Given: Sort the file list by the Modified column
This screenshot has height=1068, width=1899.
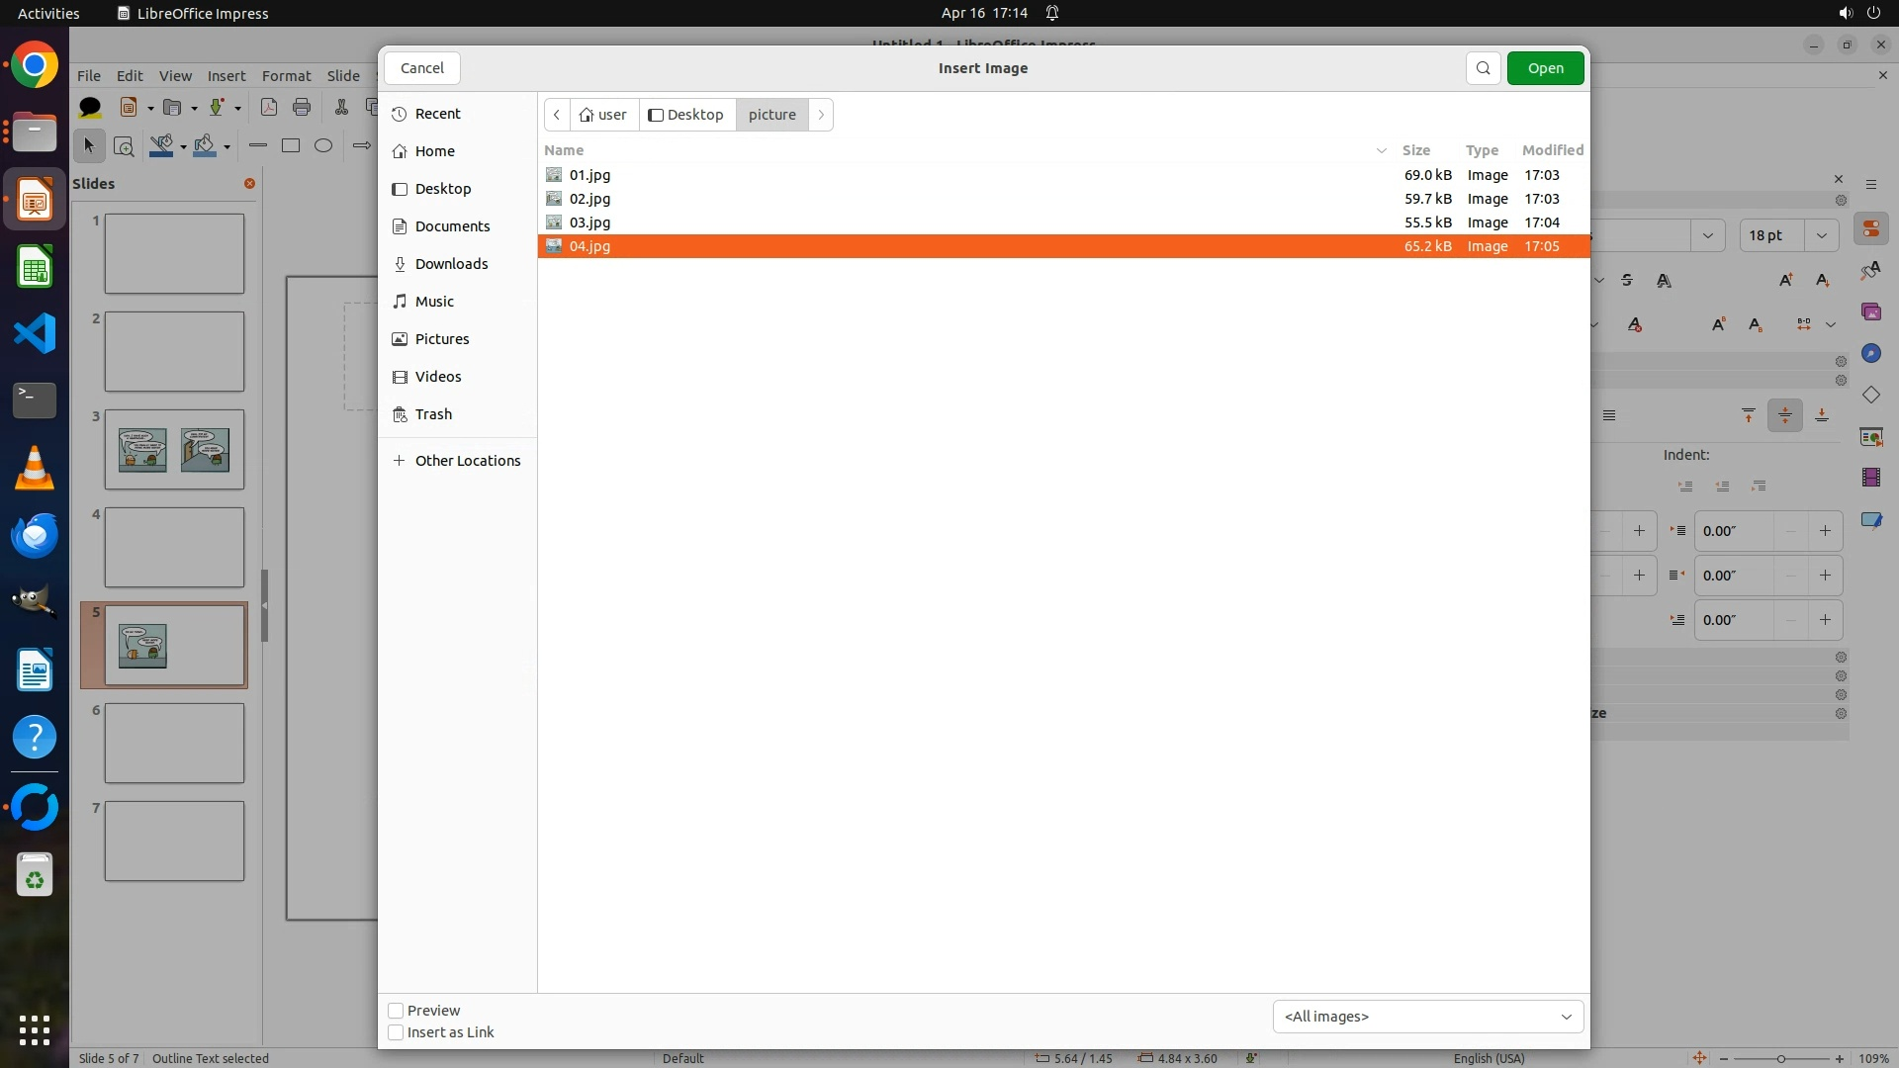Looking at the screenshot, I should point(1552,150).
